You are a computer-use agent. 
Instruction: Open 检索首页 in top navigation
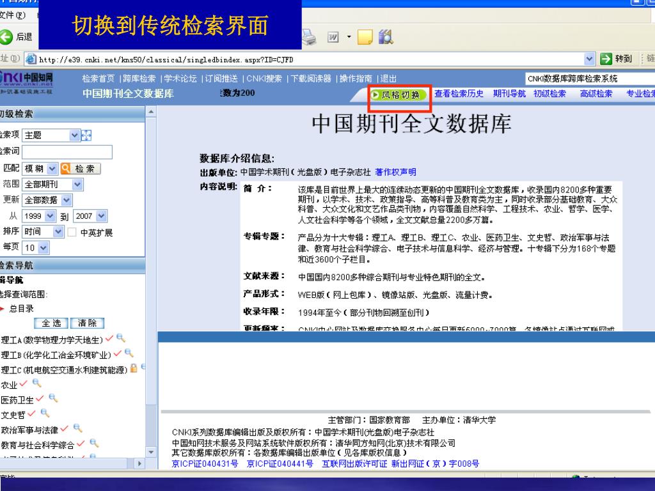pyautogui.click(x=98, y=79)
